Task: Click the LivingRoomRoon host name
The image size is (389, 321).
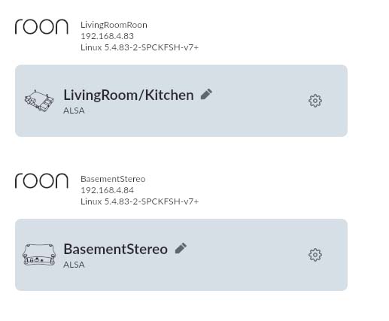Action: (114, 25)
